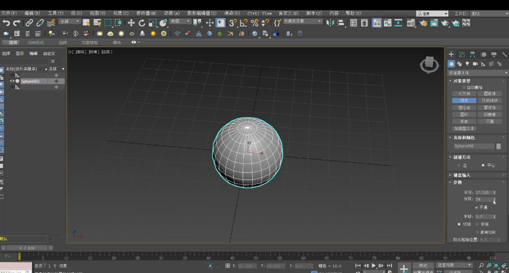Click the 半径 radius value field
Viewport: 509px width, 273px height.
[x=483, y=192]
